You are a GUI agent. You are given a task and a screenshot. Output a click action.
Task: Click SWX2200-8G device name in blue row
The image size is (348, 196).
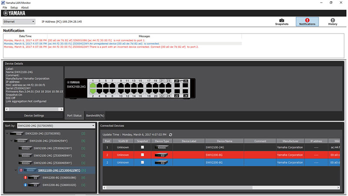click(214, 162)
